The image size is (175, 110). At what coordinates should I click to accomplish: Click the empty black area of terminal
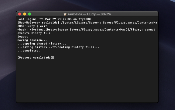(87, 80)
